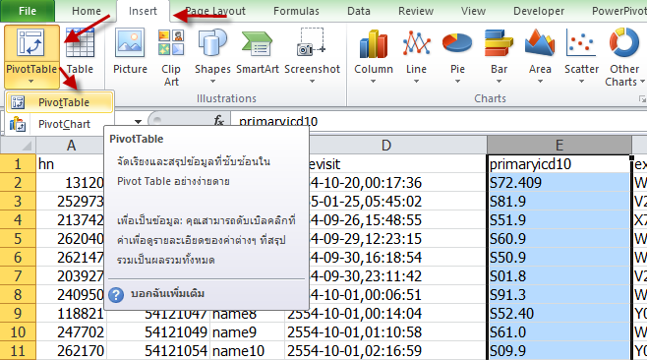Expand the Line chart dropdown arrow
Viewport: 647px width, 360px height.
tap(416, 82)
